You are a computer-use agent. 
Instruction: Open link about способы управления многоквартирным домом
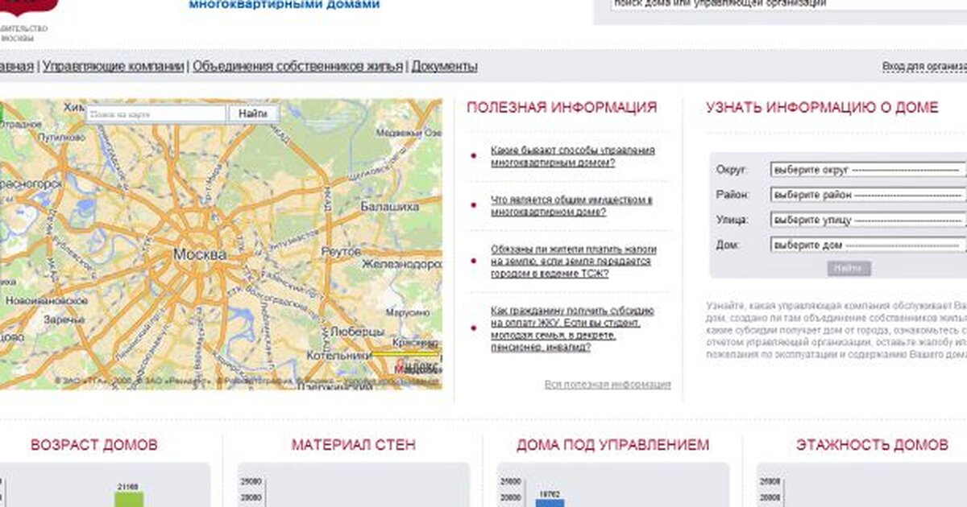572,156
